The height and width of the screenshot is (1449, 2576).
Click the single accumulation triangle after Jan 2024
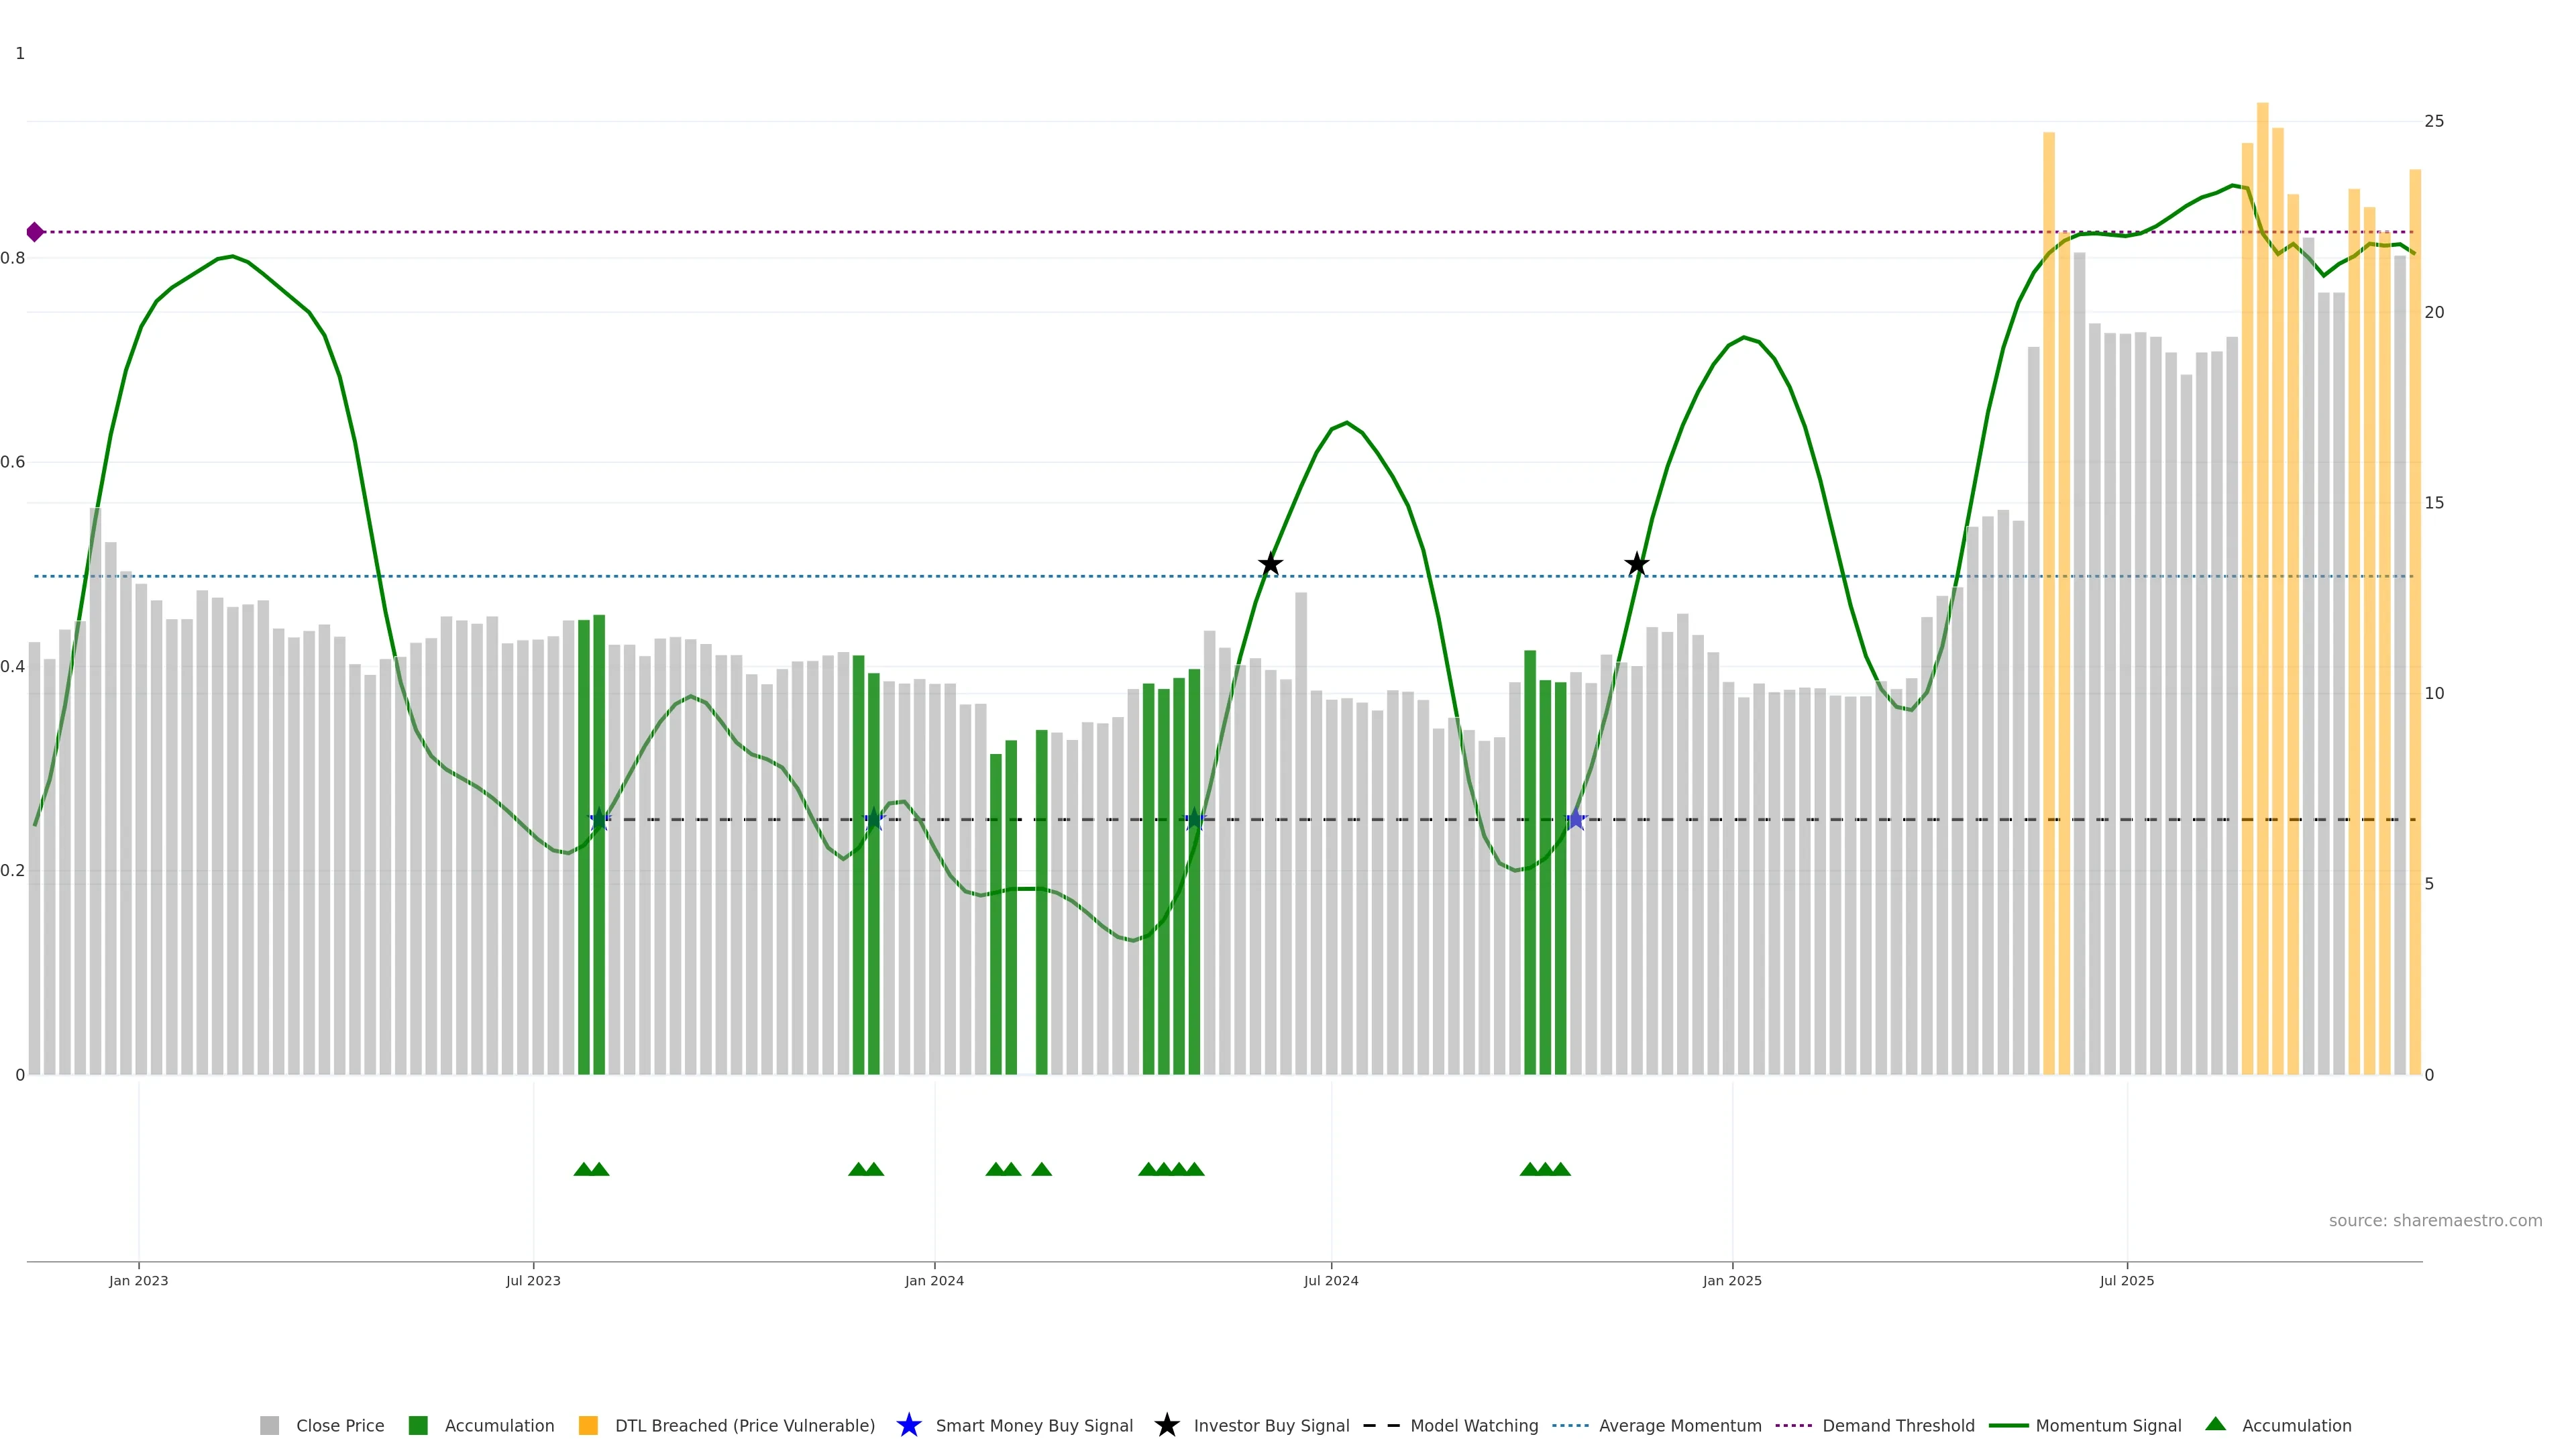tap(1041, 1169)
